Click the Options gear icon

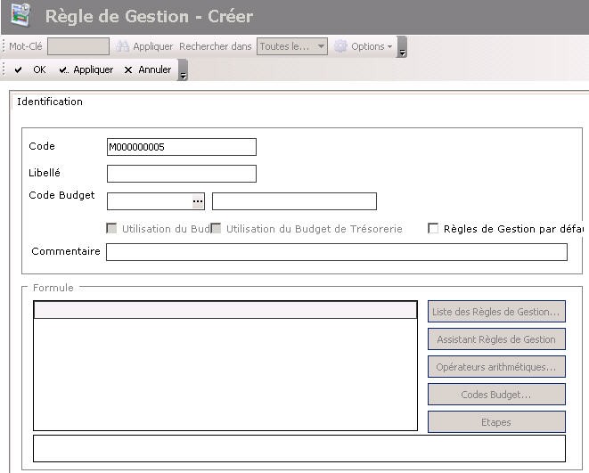[x=340, y=46]
